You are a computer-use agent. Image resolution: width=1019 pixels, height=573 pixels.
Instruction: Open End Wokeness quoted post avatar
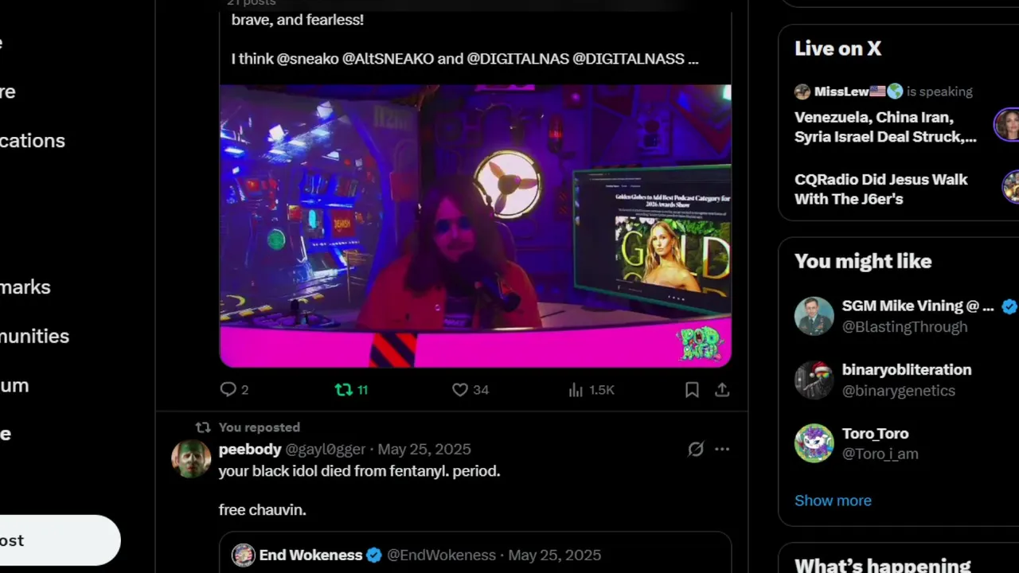click(x=243, y=555)
